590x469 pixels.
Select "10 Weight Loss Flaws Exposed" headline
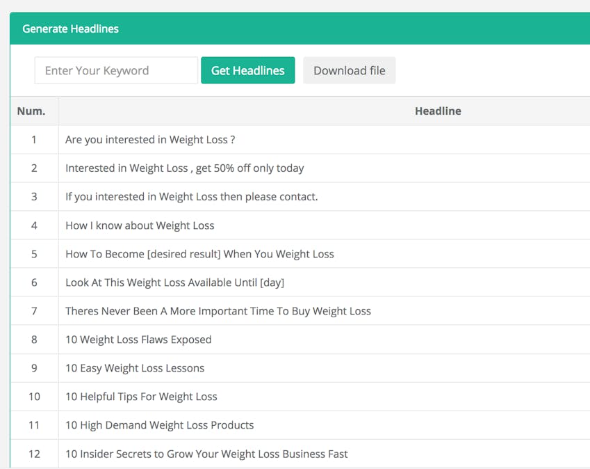[138, 339]
